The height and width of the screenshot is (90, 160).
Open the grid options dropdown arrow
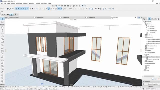tap(32, 9)
